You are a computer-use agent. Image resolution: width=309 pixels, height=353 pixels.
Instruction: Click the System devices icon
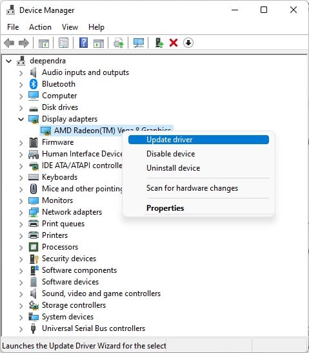coord(34,317)
